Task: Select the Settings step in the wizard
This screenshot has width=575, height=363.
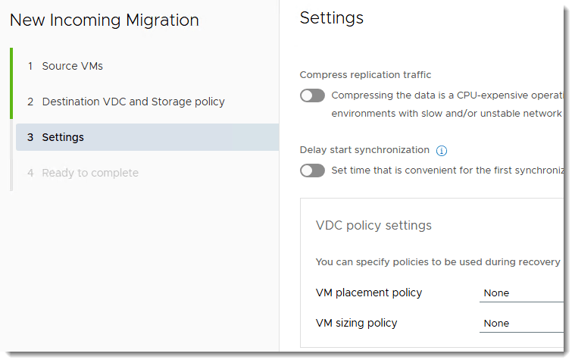Action: (63, 137)
